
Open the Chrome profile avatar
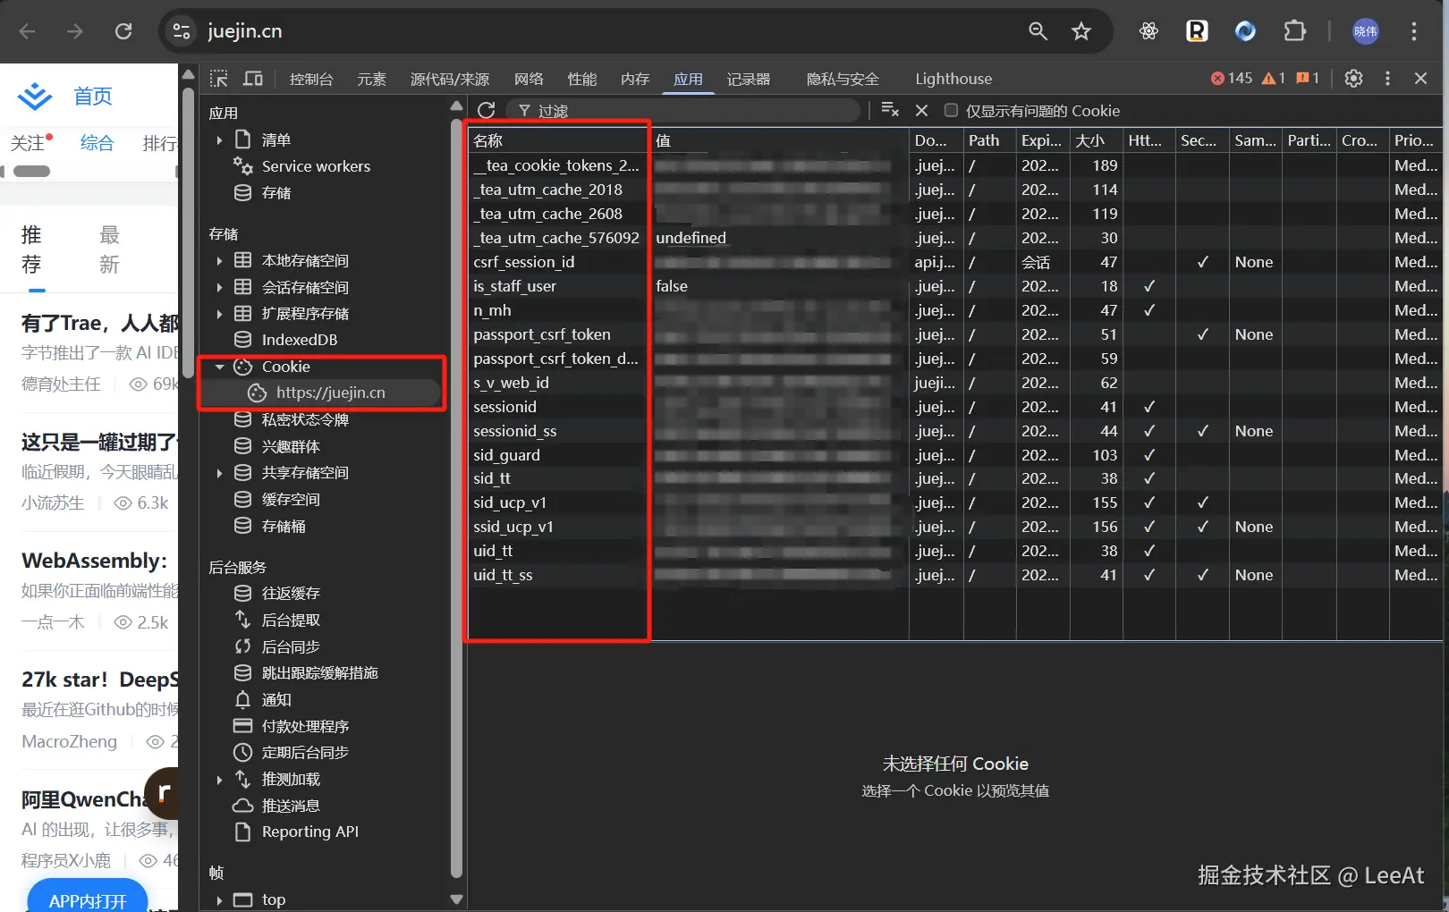pyautogui.click(x=1365, y=31)
